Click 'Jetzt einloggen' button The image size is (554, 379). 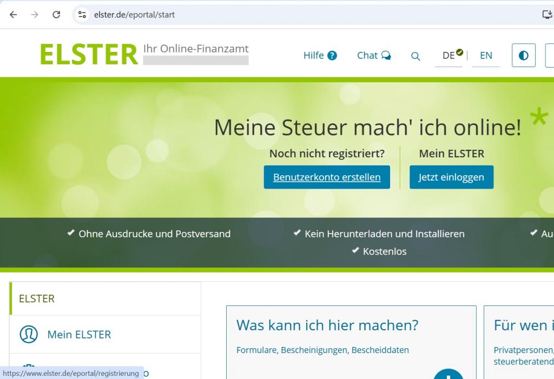coord(451,177)
